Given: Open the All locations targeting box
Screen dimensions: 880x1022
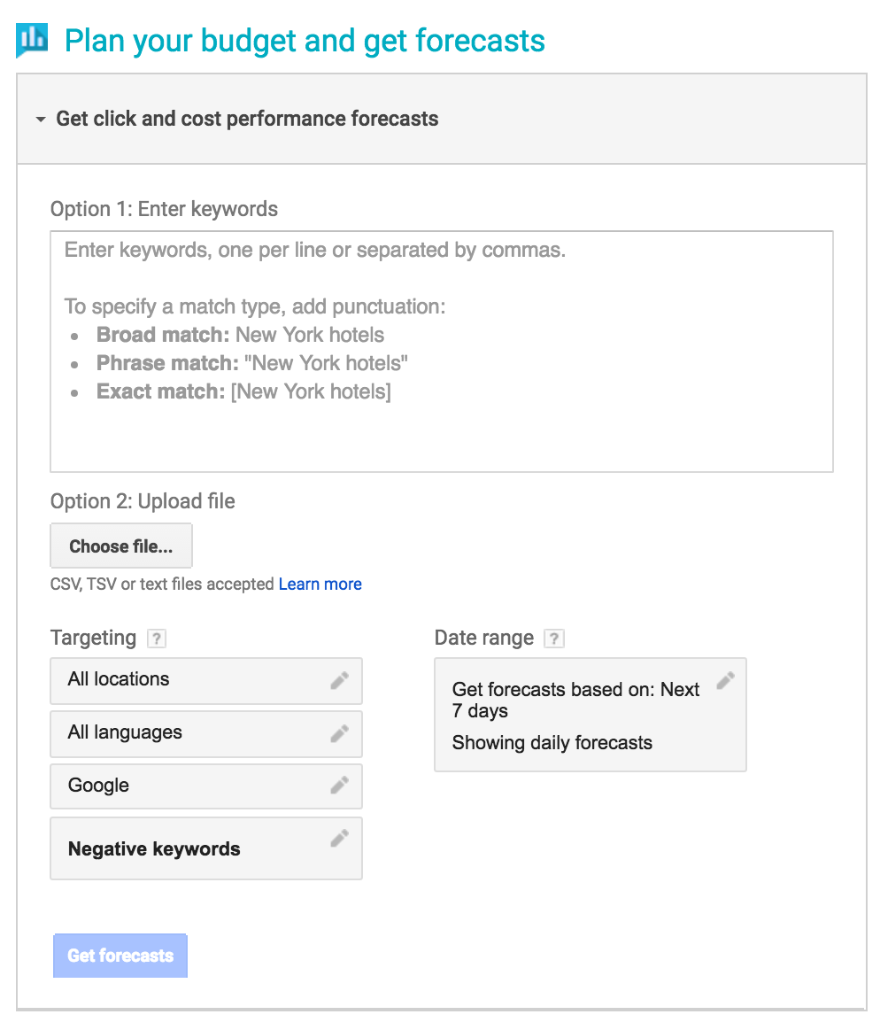Looking at the screenshot, I should (x=205, y=680).
